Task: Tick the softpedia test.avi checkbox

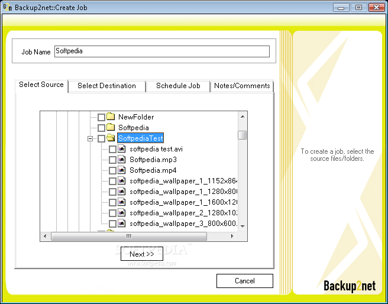Action: 112,149
